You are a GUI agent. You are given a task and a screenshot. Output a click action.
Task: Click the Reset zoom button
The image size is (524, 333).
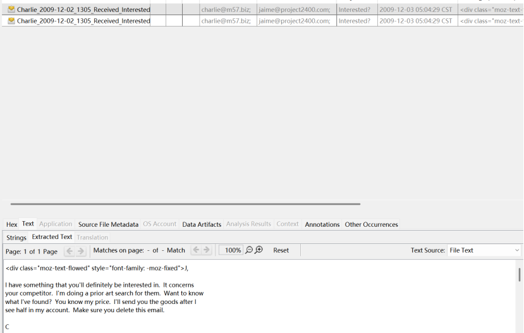(281, 250)
